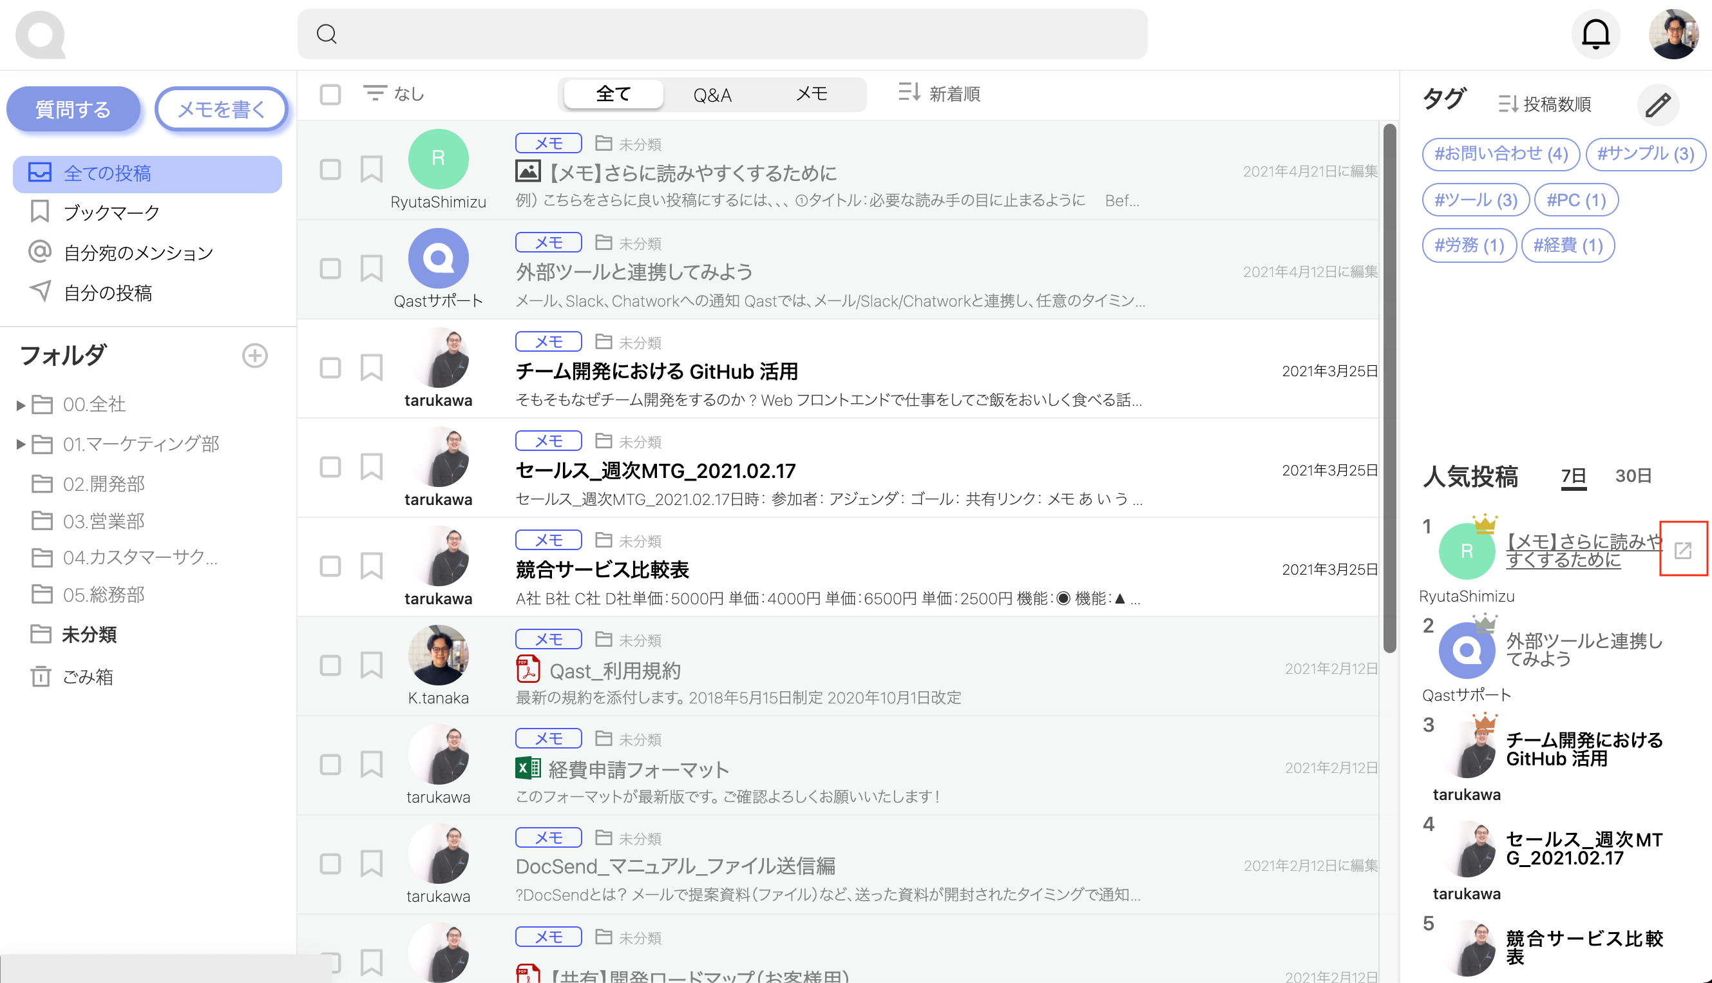Screen dimensions: 1712x983
Task: Filter by #労務 (1) tag
Action: click(x=1470, y=245)
